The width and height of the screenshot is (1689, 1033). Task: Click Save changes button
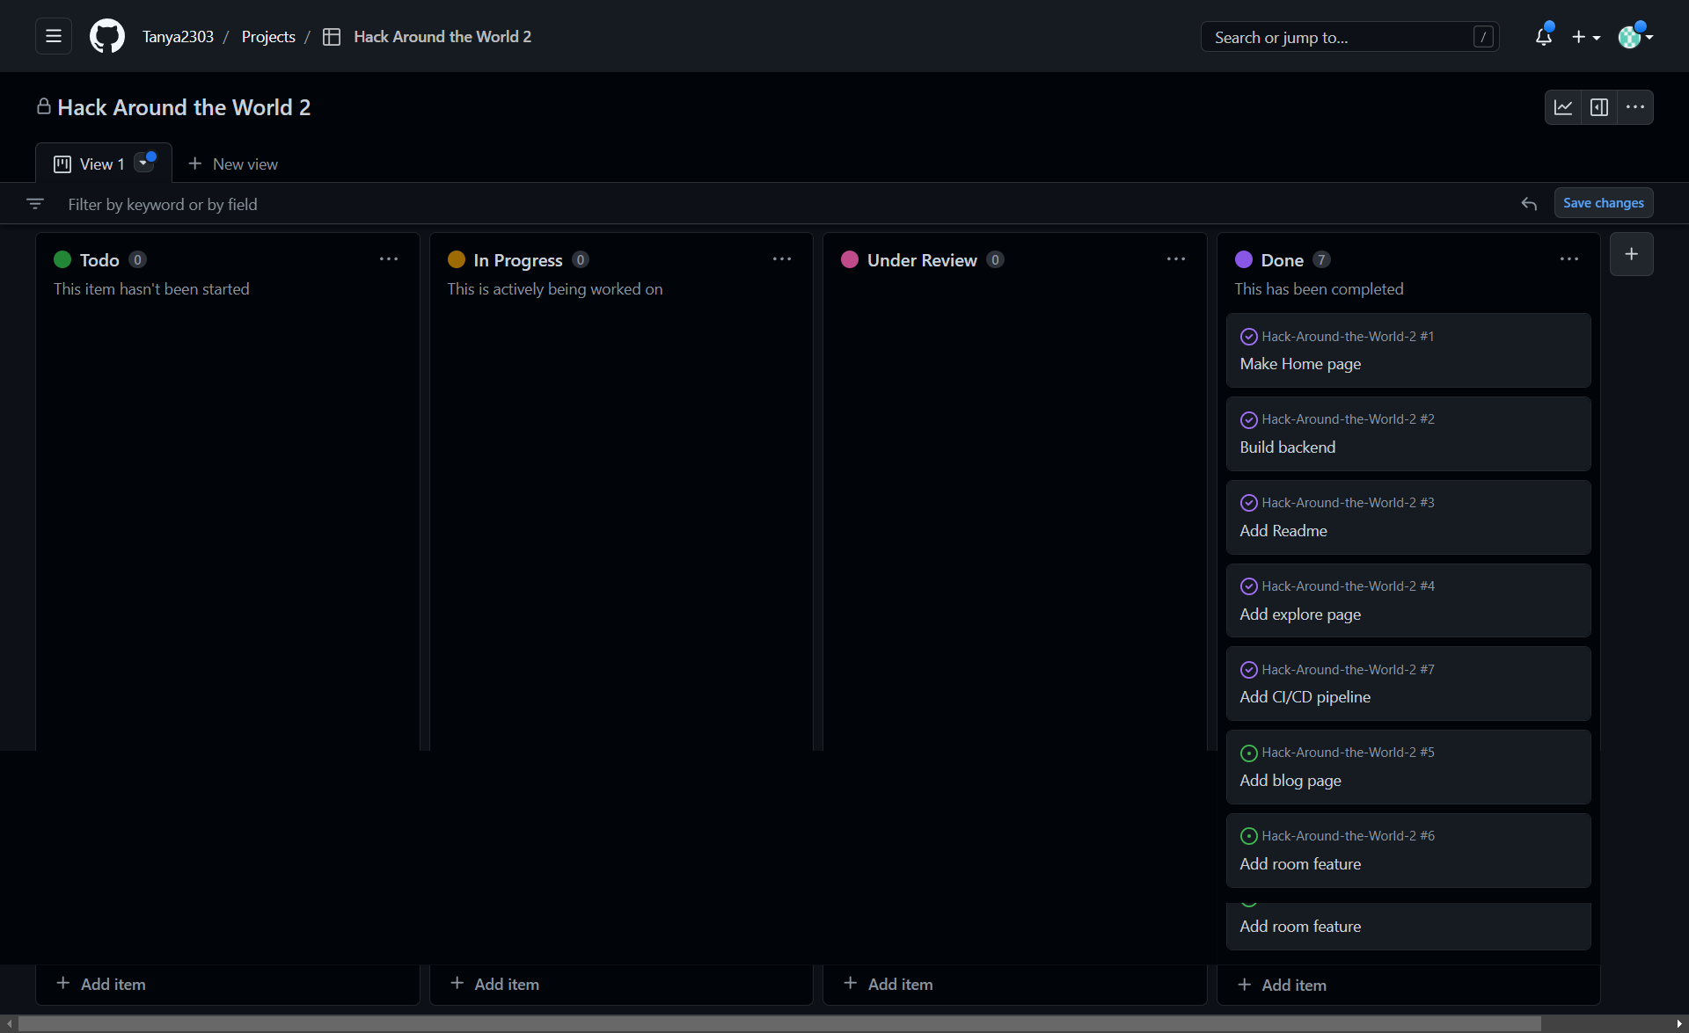coord(1603,203)
